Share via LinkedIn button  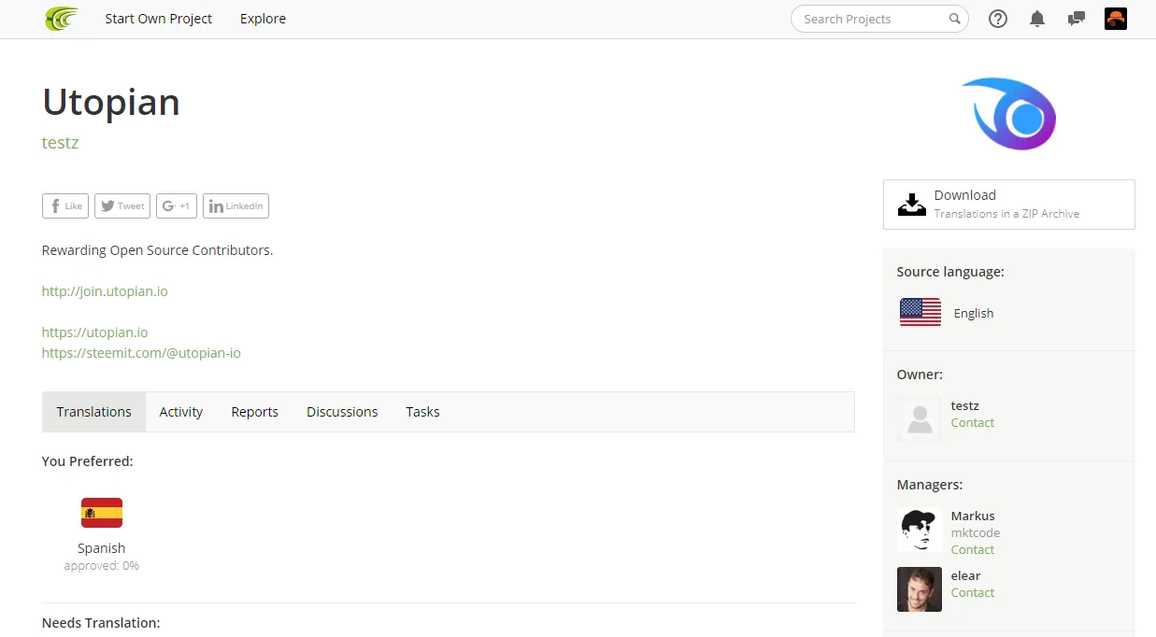coord(235,205)
